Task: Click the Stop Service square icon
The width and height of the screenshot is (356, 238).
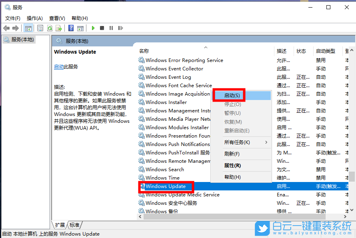Action: point(102,28)
